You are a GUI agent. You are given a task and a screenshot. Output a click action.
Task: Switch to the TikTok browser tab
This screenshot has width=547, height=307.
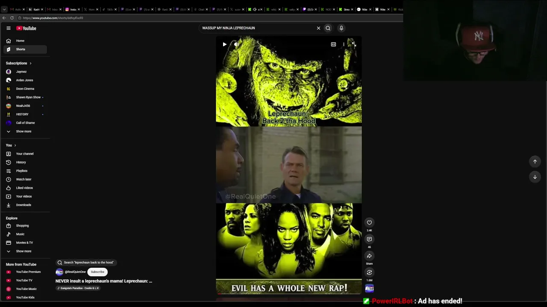(108, 9)
